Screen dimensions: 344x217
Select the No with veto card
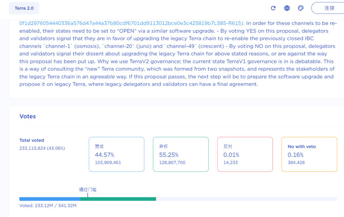[309, 154]
